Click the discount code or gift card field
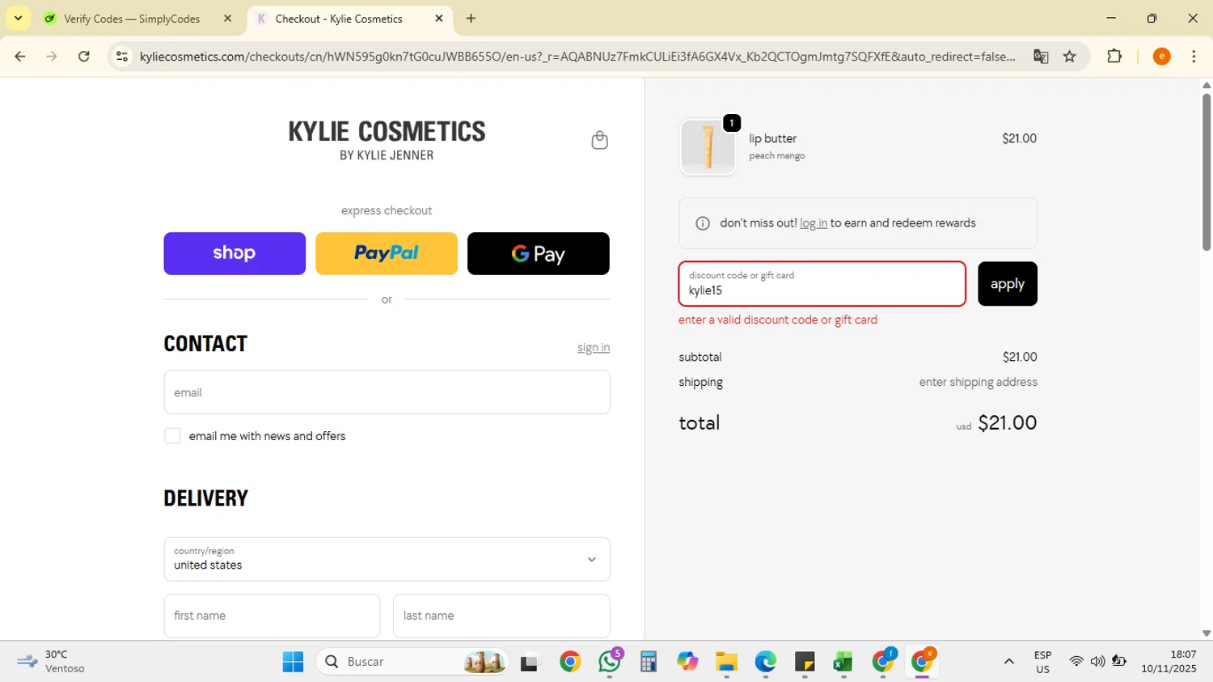Screen dimensions: 1213x682 click(822, 284)
